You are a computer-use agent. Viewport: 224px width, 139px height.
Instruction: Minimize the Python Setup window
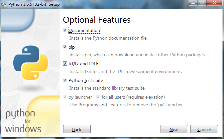(193, 3)
